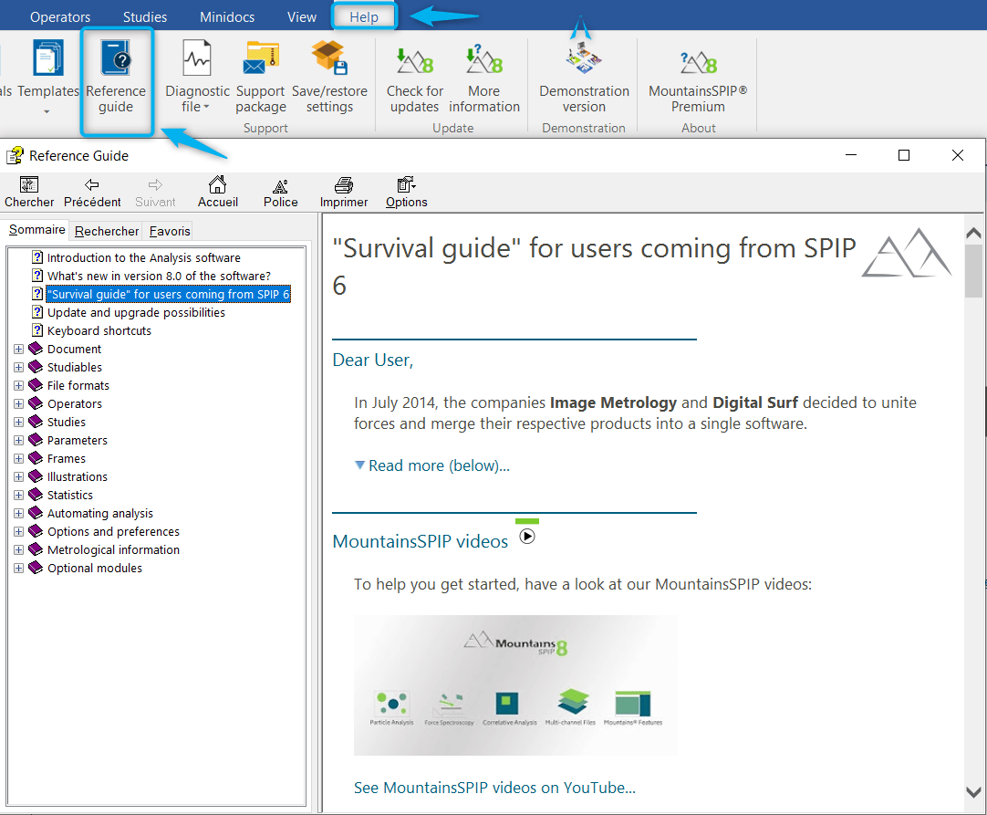Viewport: 987px width, 815px height.
Task: Click the MountainsSPIP Premium about icon
Action: point(698,62)
